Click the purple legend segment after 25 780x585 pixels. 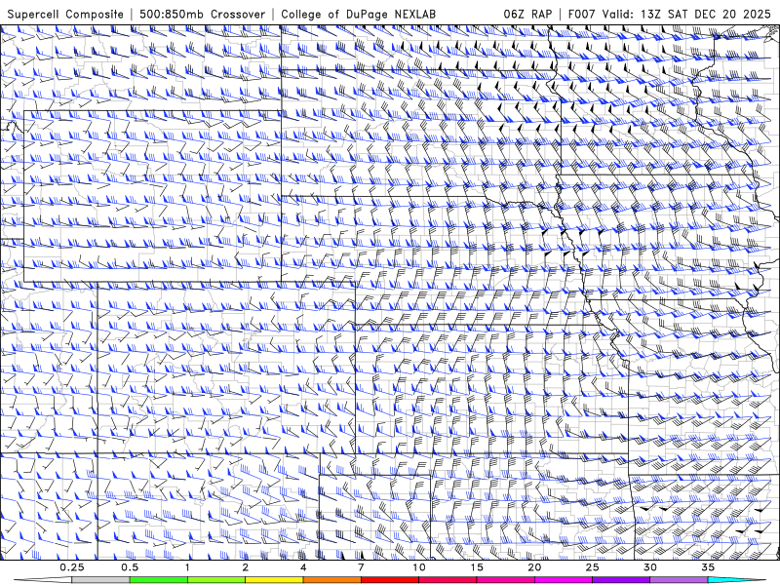coord(621,580)
